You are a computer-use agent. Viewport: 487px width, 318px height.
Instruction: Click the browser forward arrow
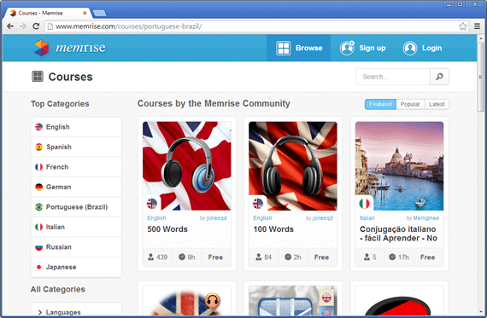click(x=23, y=26)
